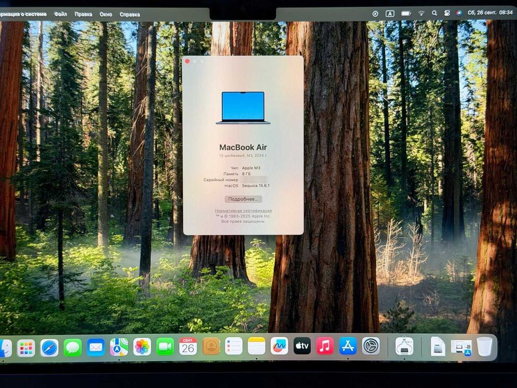Click the 'Серийный номер' label

221,180
